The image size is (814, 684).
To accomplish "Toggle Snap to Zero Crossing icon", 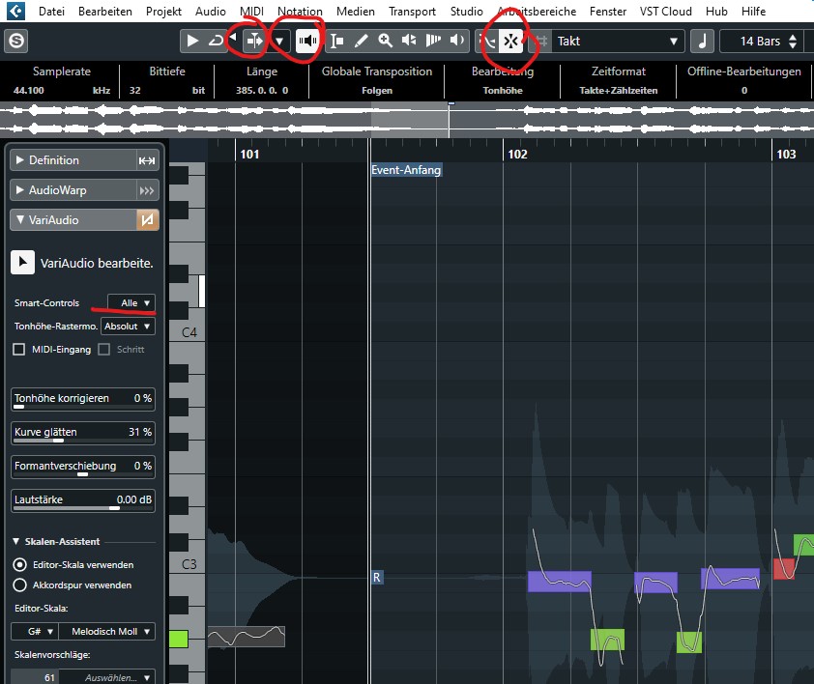I will [488, 41].
